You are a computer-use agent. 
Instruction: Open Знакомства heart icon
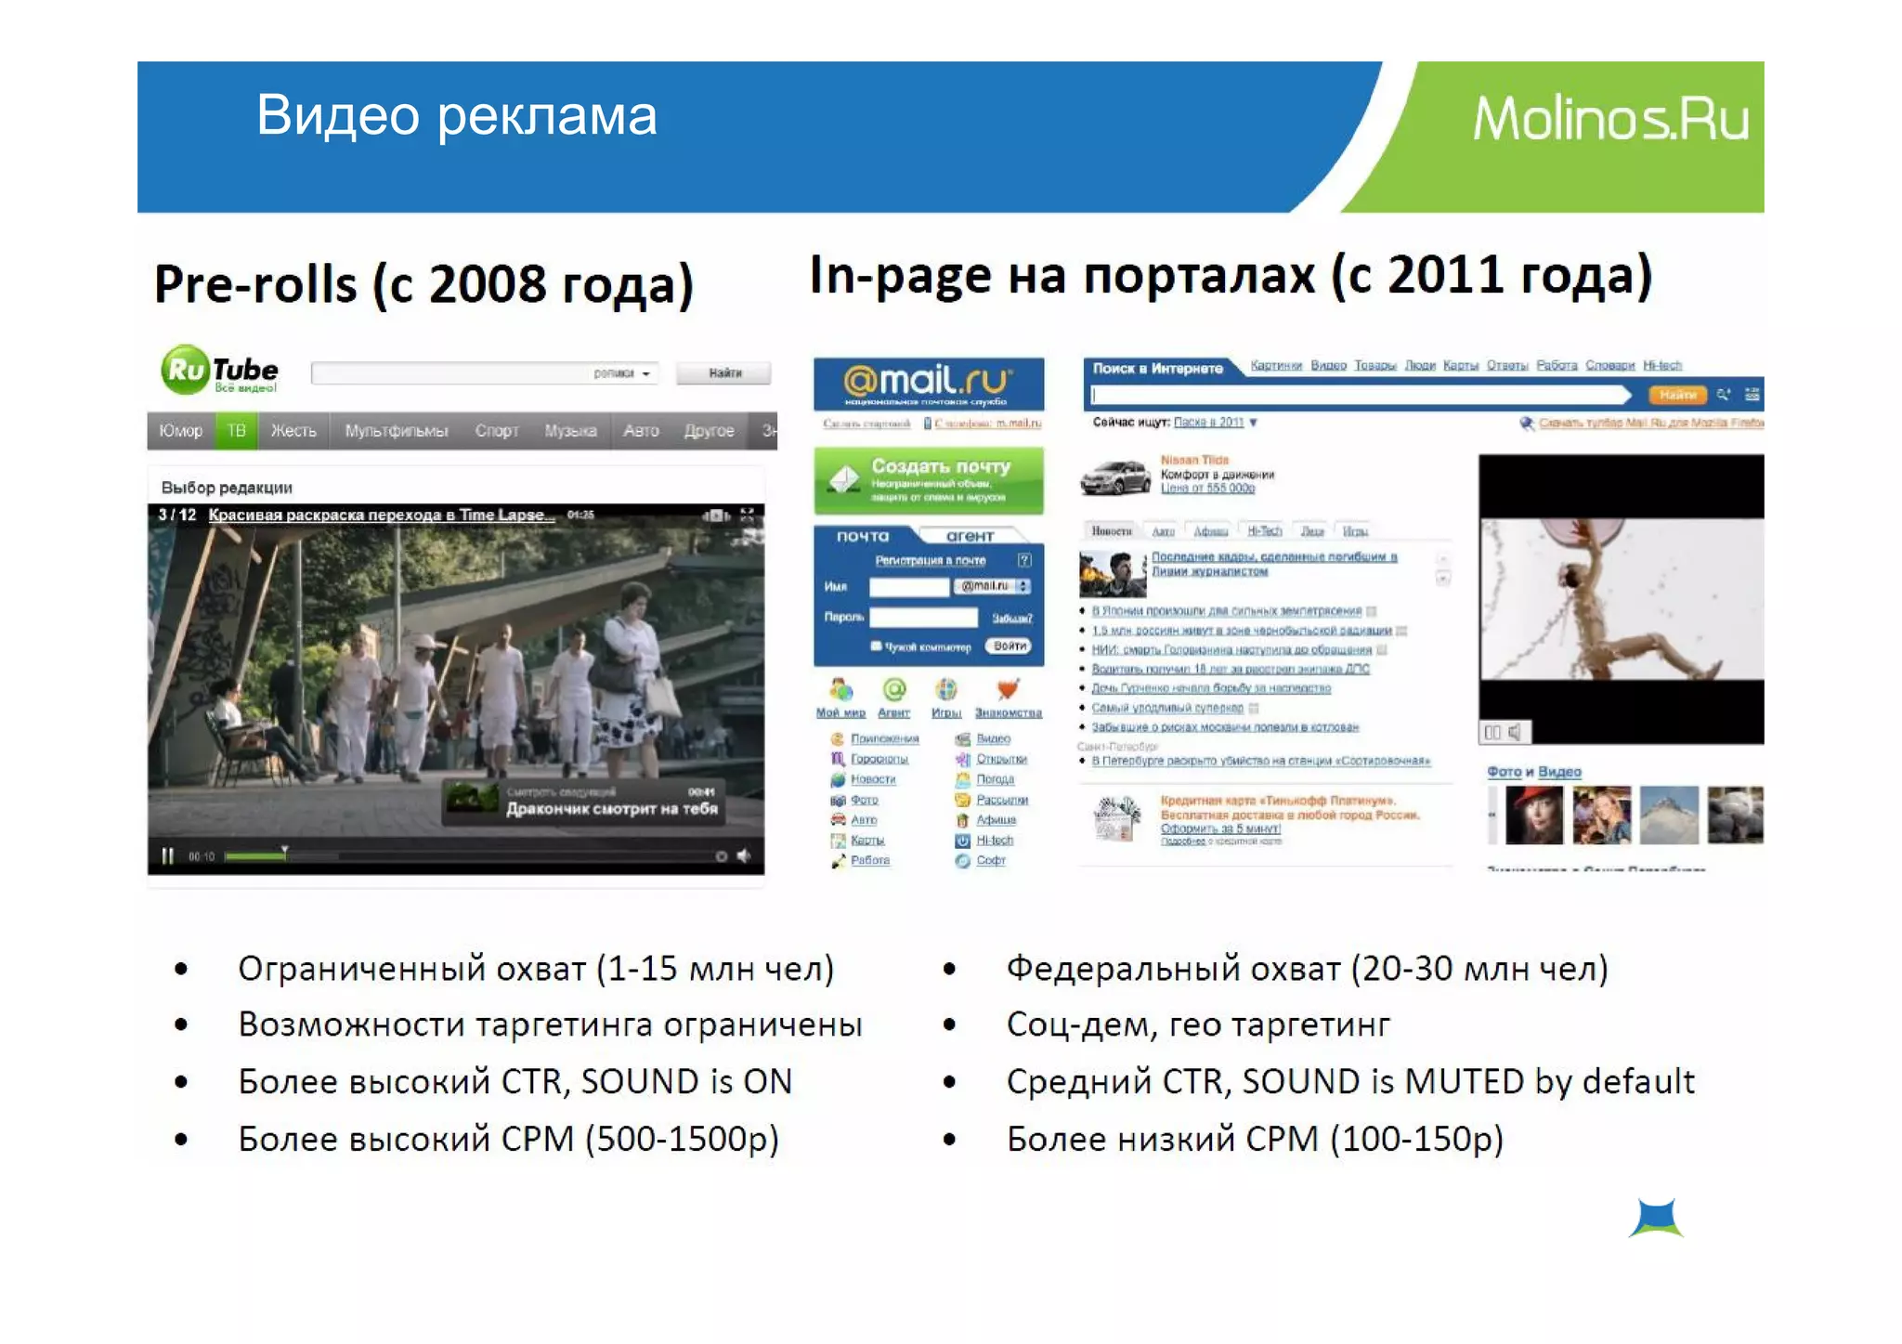(x=1008, y=690)
